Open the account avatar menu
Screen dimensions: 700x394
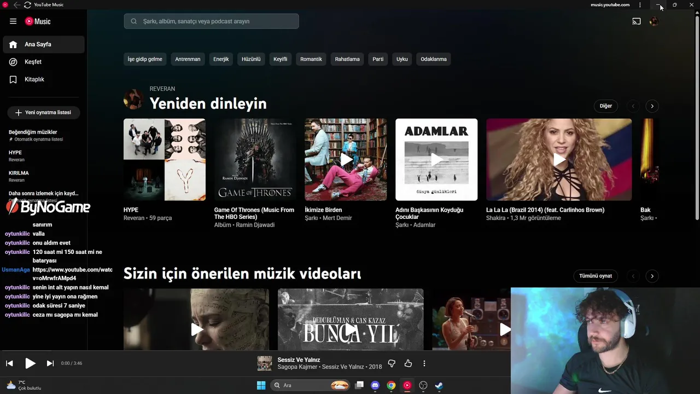click(x=654, y=21)
